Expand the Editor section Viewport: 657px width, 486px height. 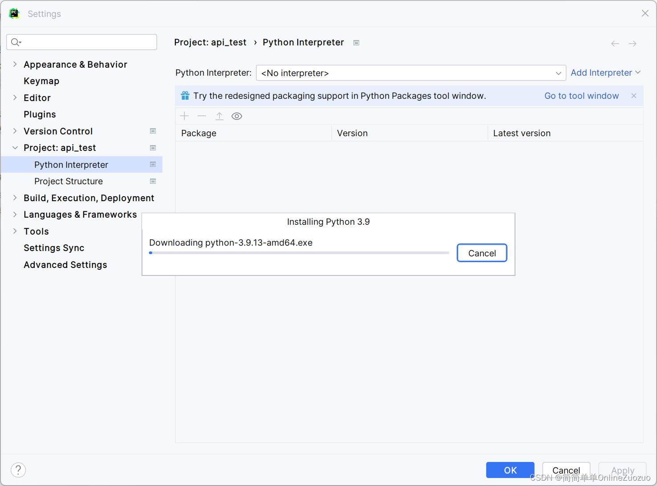[15, 97]
